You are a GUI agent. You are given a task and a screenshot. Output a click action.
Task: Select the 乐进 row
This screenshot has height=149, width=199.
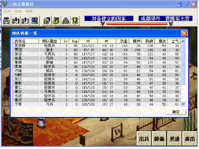tap(97, 96)
